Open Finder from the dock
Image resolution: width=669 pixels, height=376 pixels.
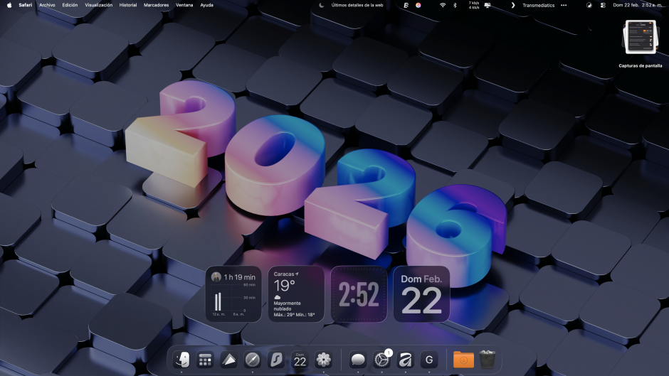[x=181, y=360]
